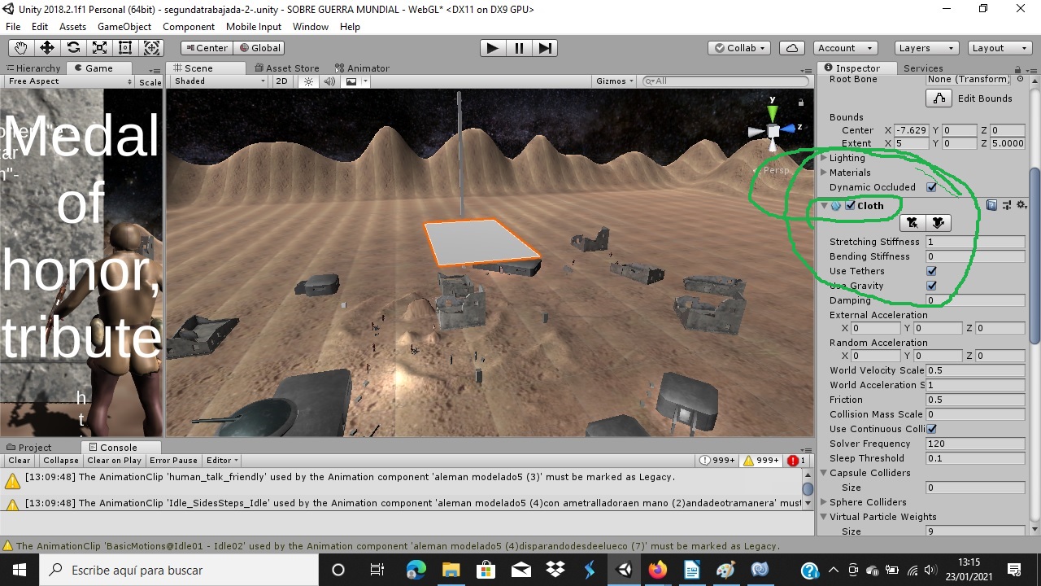Open the GameObject menu

click(x=124, y=27)
